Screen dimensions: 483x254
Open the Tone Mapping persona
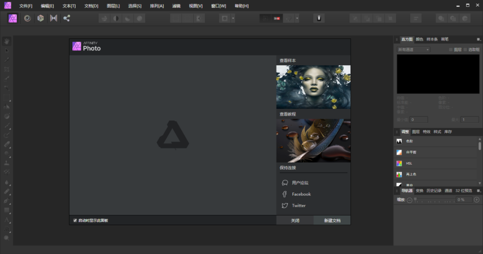coord(54,18)
